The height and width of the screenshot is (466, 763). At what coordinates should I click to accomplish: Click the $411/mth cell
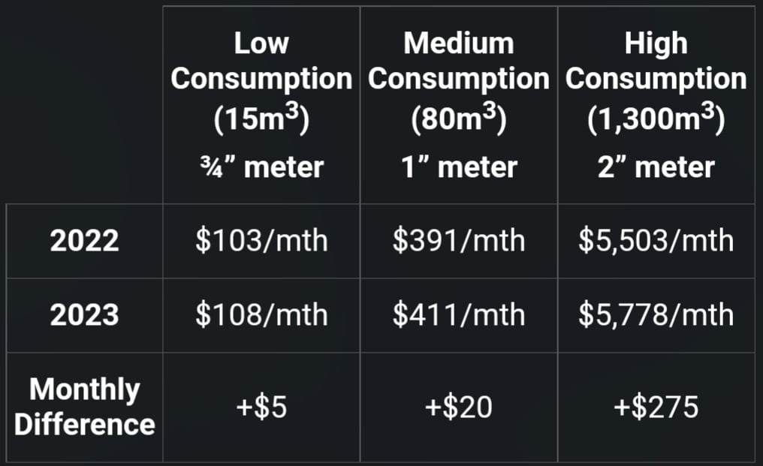(x=458, y=315)
